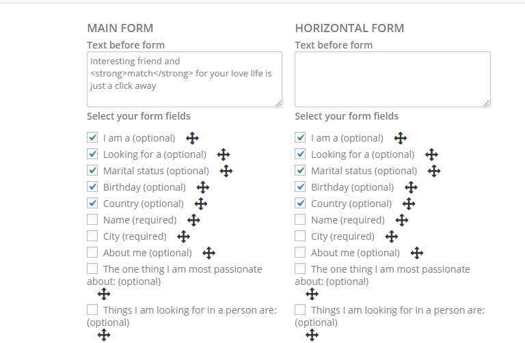Click move icon beside Main Form 'About me'
The image size is (525, 343).
tap(209, 253)
